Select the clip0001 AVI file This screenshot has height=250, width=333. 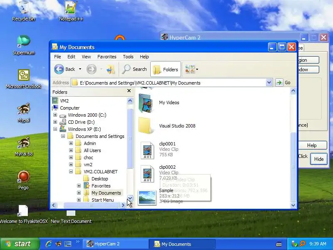pyautogui.click(x=147, y=150)
